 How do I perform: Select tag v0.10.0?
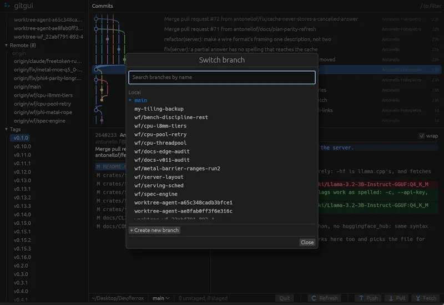22,146
